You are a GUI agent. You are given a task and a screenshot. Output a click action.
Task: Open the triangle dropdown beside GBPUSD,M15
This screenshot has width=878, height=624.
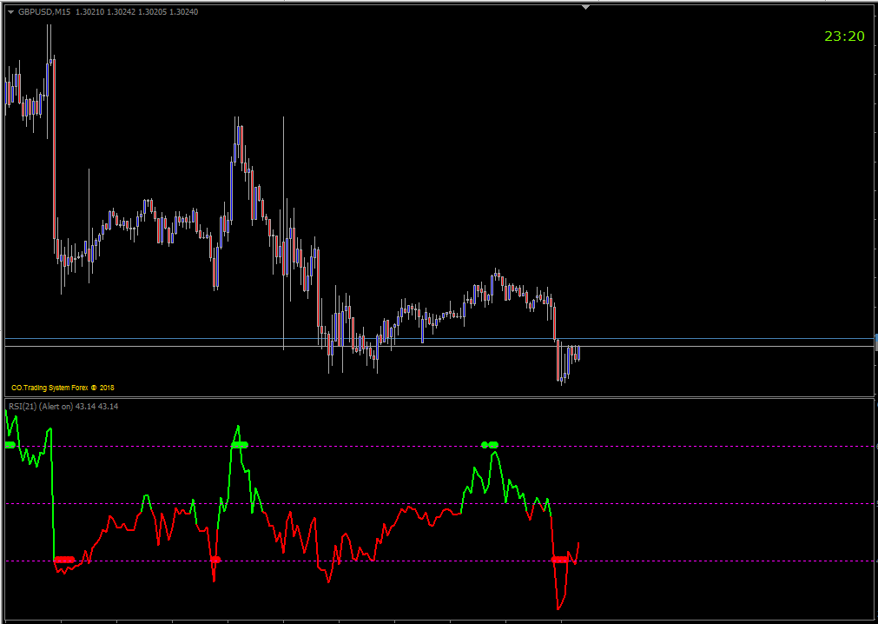[10, 12]
